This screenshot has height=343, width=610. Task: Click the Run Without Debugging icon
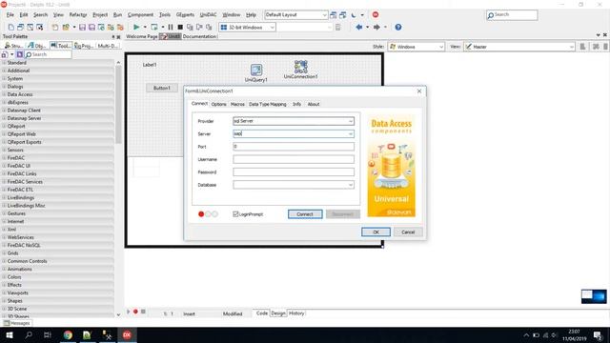154,28
